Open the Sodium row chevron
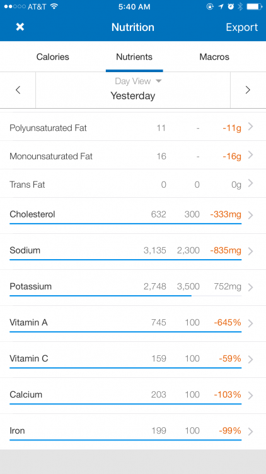This screenshot has height=474, width=266. tap(250, 251)
